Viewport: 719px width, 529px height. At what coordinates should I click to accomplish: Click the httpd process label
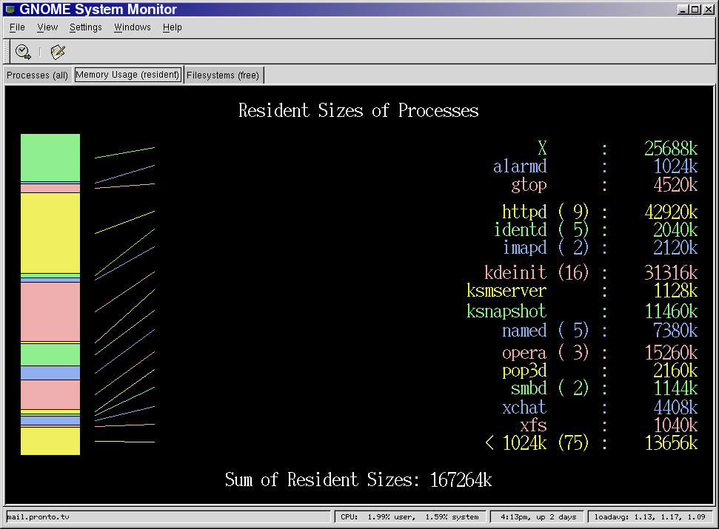[x=524, y=212]
